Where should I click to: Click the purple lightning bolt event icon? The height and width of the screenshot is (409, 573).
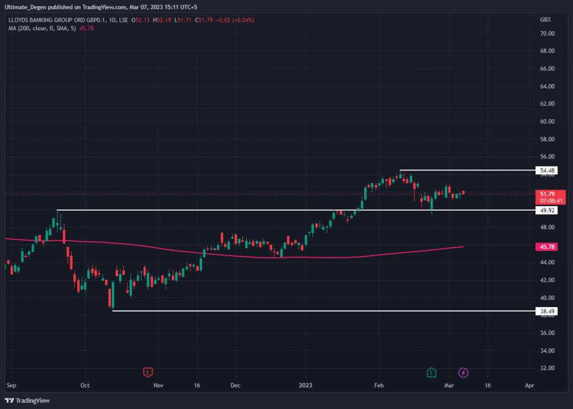point(463,373)
